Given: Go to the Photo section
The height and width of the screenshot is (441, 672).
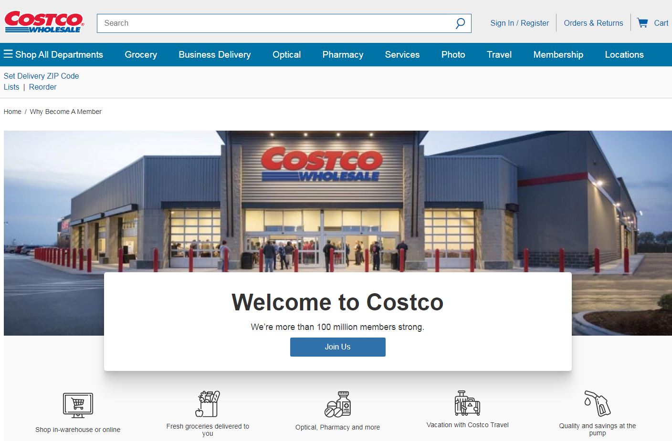Looking at the screenshot, I should coord(453,54).
